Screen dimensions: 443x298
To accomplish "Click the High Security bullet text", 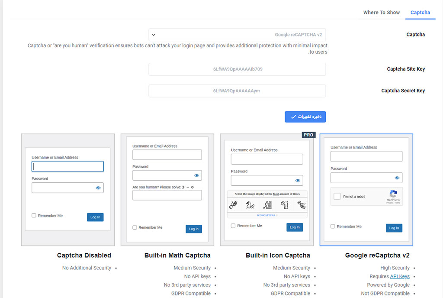I will point(395,268).
